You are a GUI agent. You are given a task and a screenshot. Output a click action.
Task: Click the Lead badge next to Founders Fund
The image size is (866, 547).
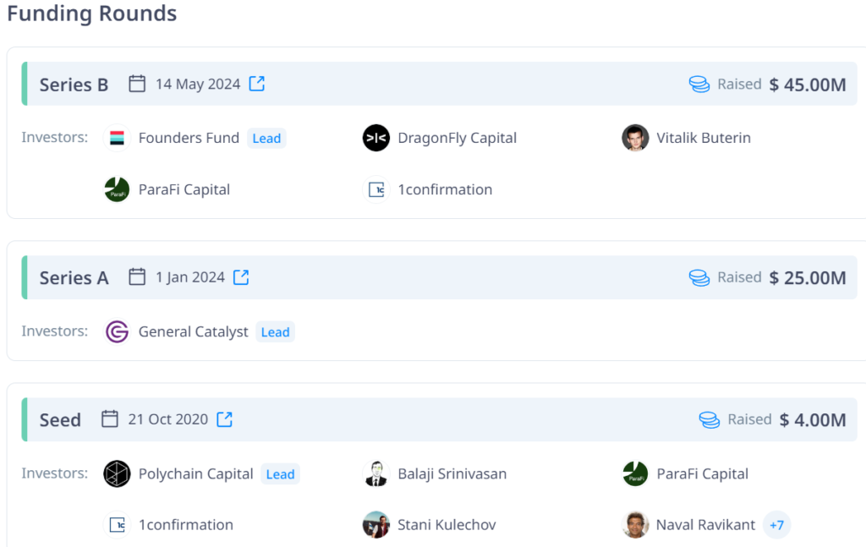coord(266,138)
